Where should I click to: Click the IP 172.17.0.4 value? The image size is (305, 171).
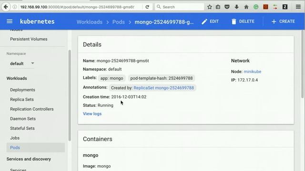coord(247,80)
